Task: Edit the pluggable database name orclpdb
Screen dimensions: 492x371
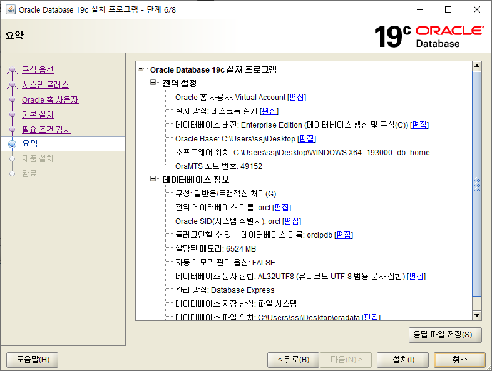Action: pos(344,235)
